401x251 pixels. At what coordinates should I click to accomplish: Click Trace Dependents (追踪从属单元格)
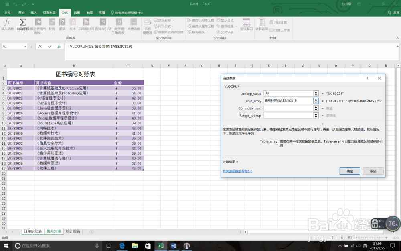pos(200,26)
